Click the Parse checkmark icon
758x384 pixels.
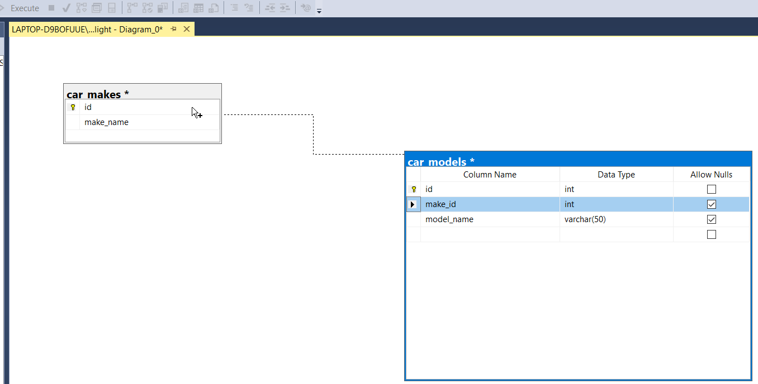[66, 8]
